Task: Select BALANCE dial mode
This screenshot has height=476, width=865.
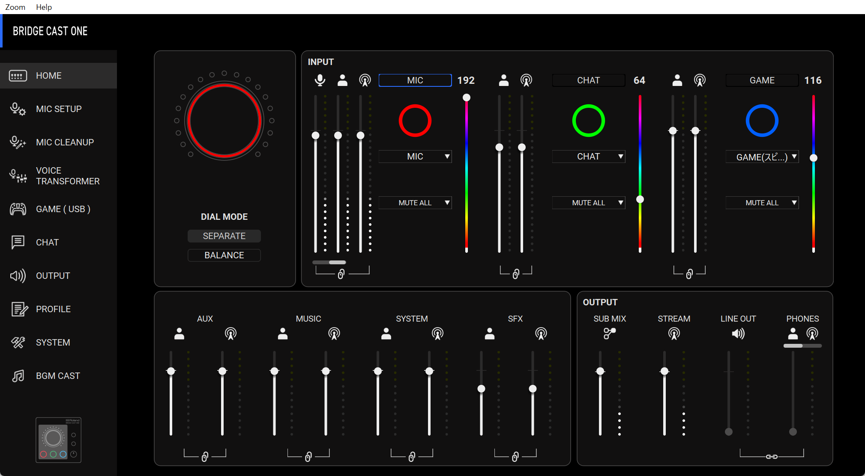Action: coord(224,255)
